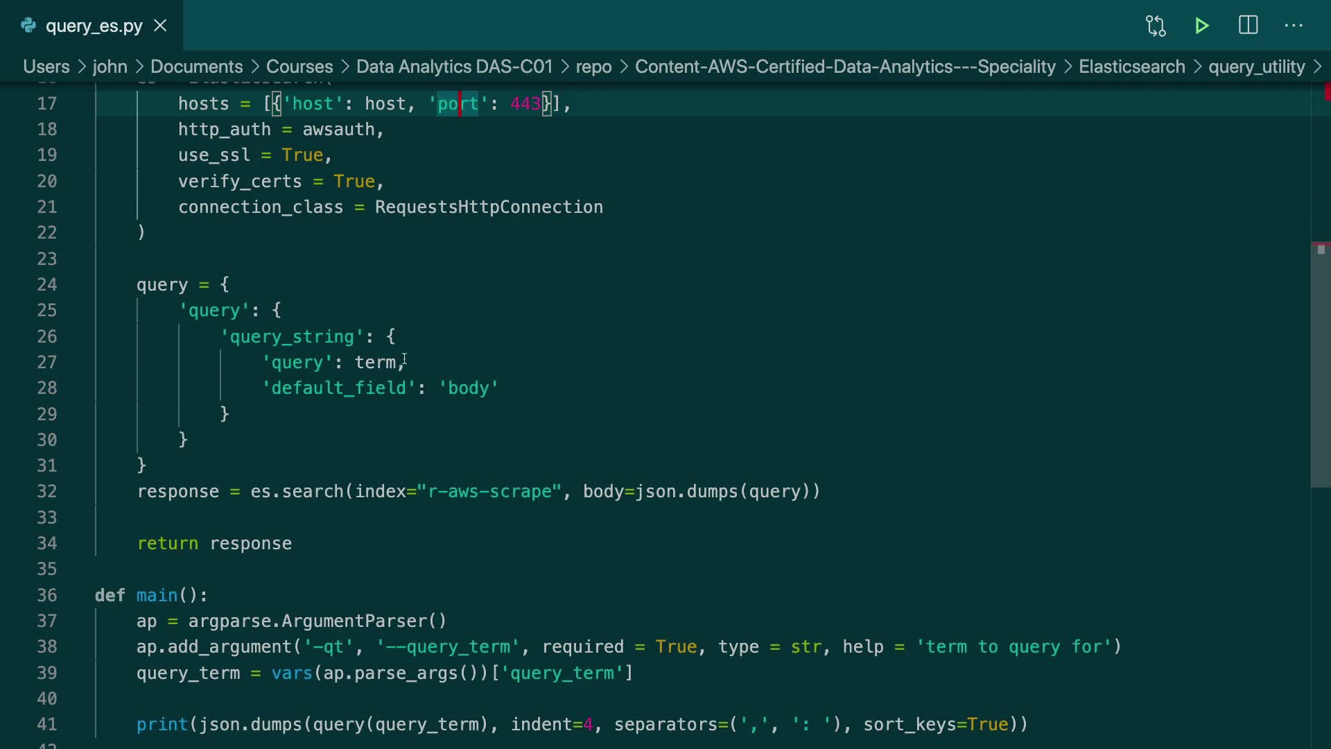
Task: Click the vertical scrollbar thumb
Action: (1320, 364)
